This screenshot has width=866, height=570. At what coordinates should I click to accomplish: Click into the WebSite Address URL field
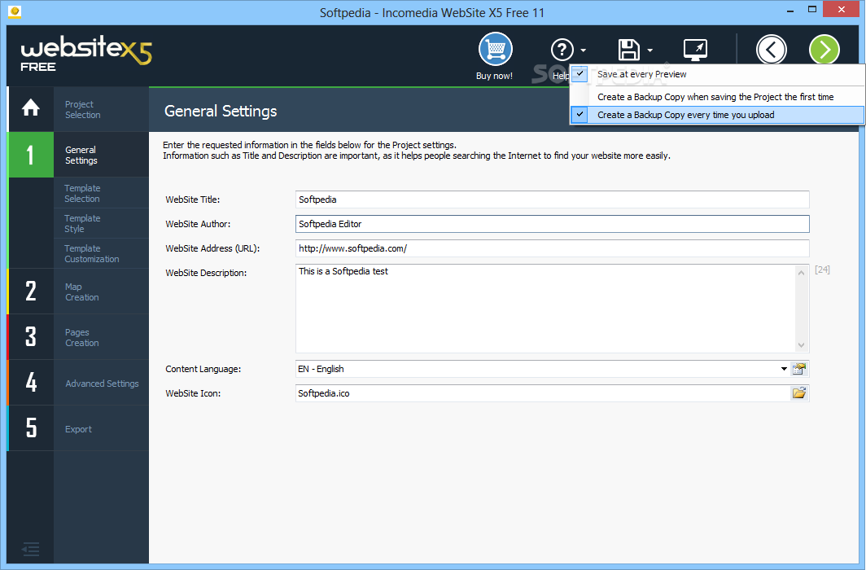click(x=553, y=248)
